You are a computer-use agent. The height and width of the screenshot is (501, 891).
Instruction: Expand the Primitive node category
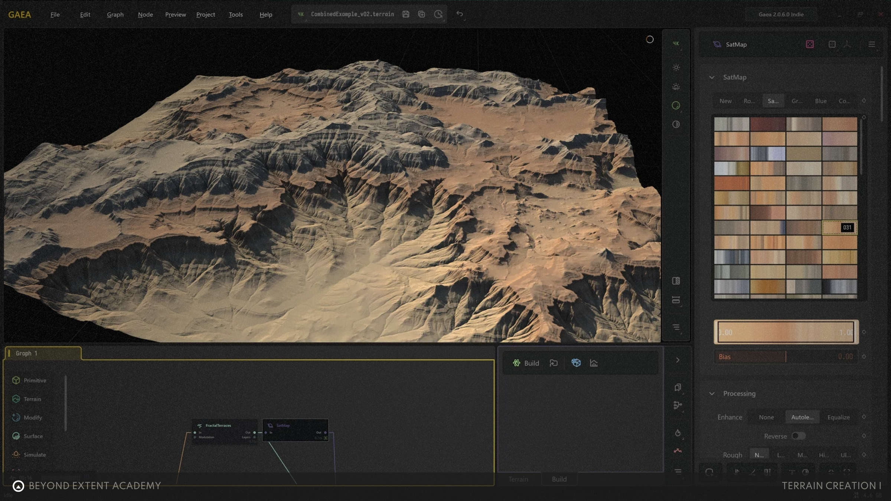[29, 380]
